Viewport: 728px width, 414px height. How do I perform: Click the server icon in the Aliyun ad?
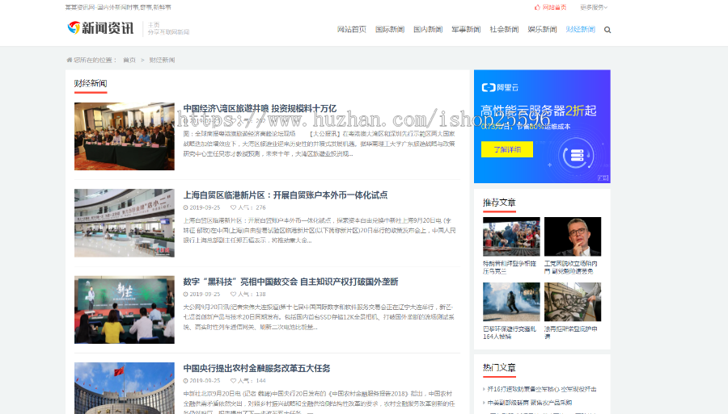[577, 155]
